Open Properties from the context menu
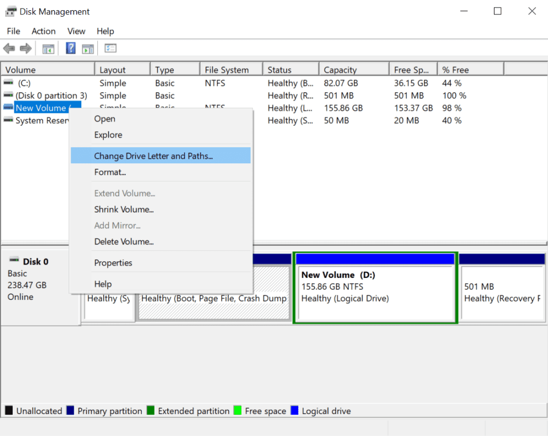This screenshot has height=436, width=548. click(113, 262)
